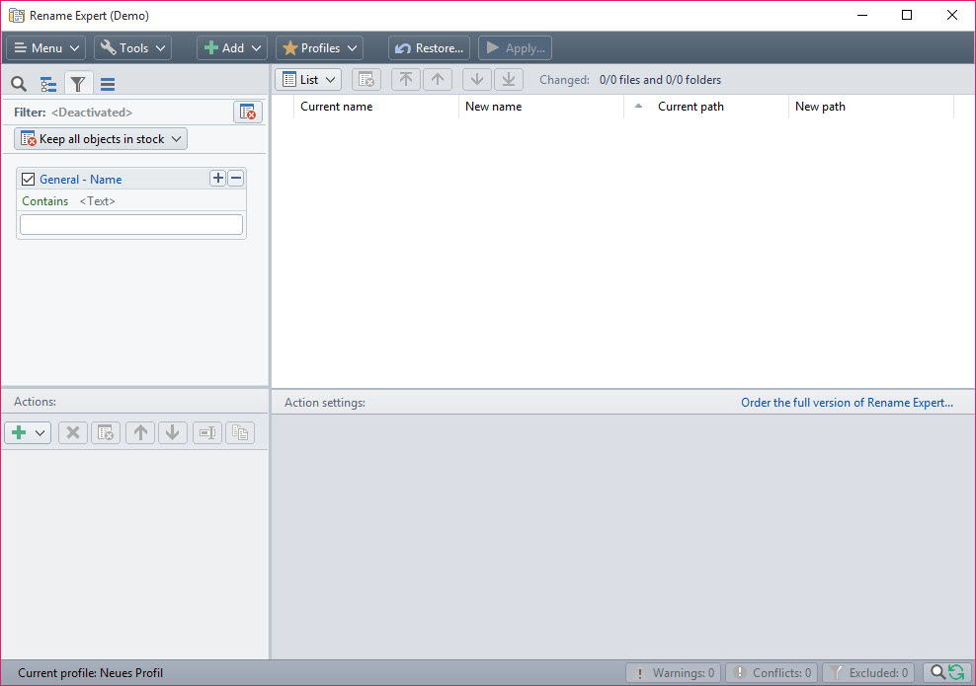Click the search refresh icon in status bar
This screenshot has height=686, width=976.
(946, 672)
